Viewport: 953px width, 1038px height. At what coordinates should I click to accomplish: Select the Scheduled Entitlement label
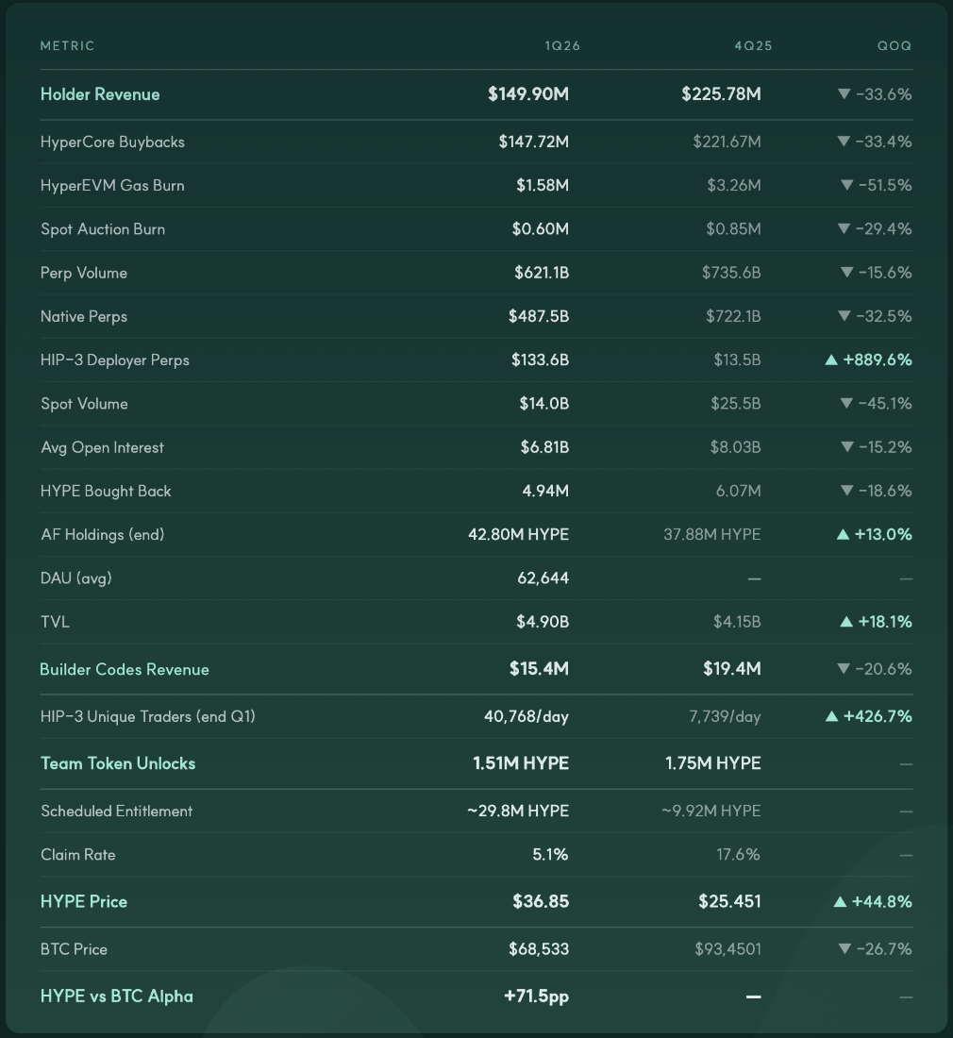(x=116, y=812)
